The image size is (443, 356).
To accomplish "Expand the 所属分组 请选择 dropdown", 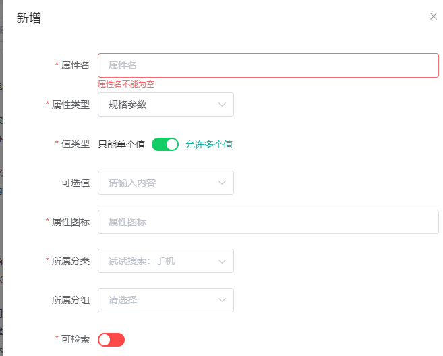I will 158,300.
